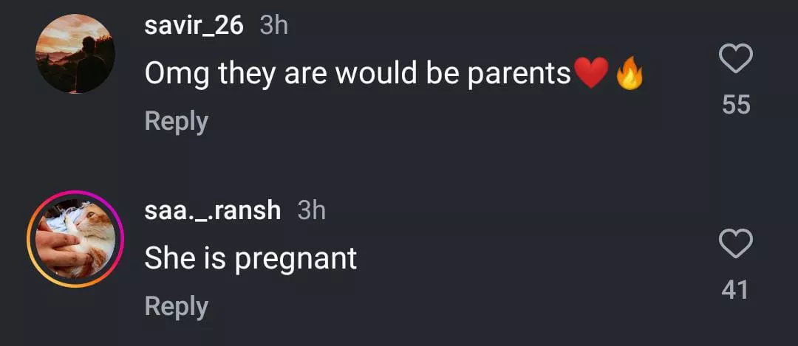Viewport: 798px width, 346px height.
Task: Click the 3h timestamp next to savir_26
Action: pos(274,26)
